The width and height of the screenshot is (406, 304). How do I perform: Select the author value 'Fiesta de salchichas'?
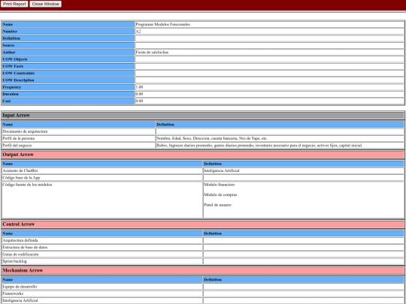[152, 53]
